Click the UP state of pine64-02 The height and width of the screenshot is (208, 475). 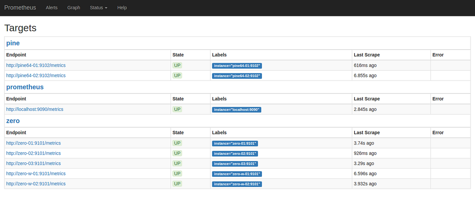177,75
